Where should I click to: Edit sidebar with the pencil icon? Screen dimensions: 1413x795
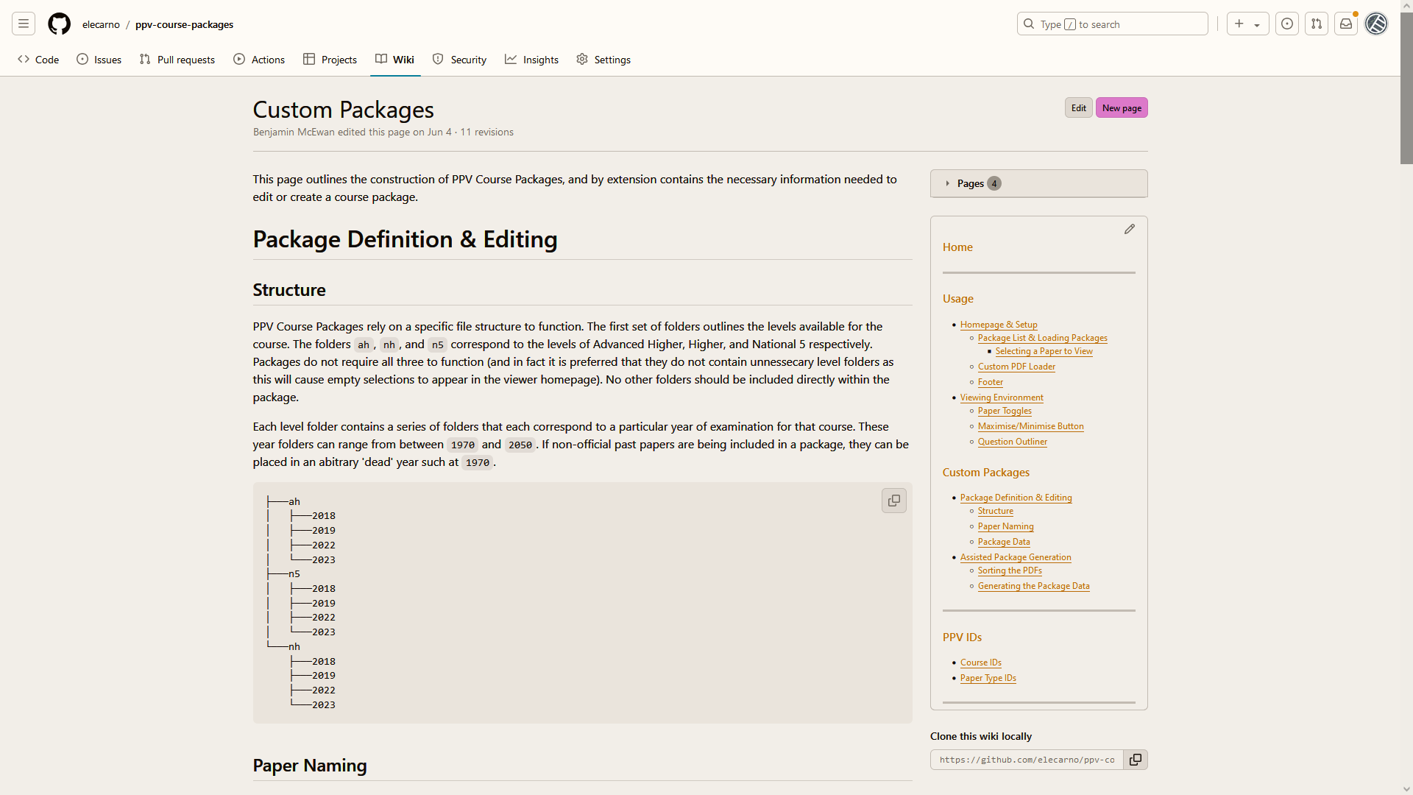click(x=1130, y=229)
